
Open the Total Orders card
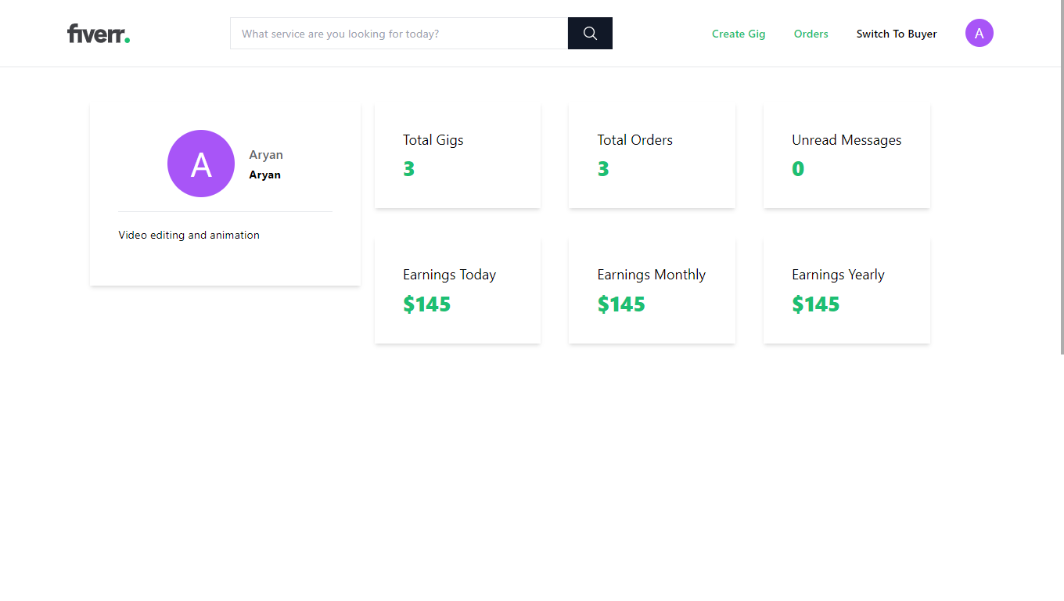tap(652, 154)
